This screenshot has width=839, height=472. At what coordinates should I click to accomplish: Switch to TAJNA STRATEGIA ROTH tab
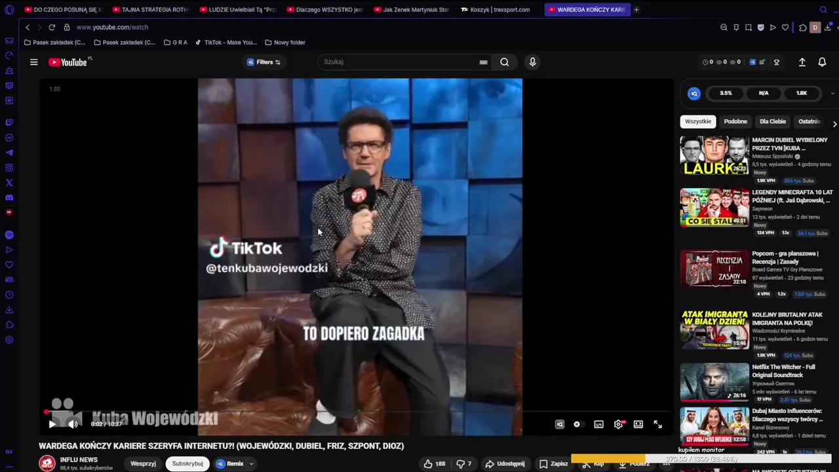pos(151,10)
